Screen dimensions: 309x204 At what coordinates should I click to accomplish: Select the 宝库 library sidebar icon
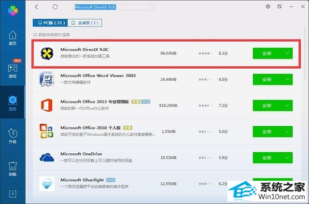[13, 103]
